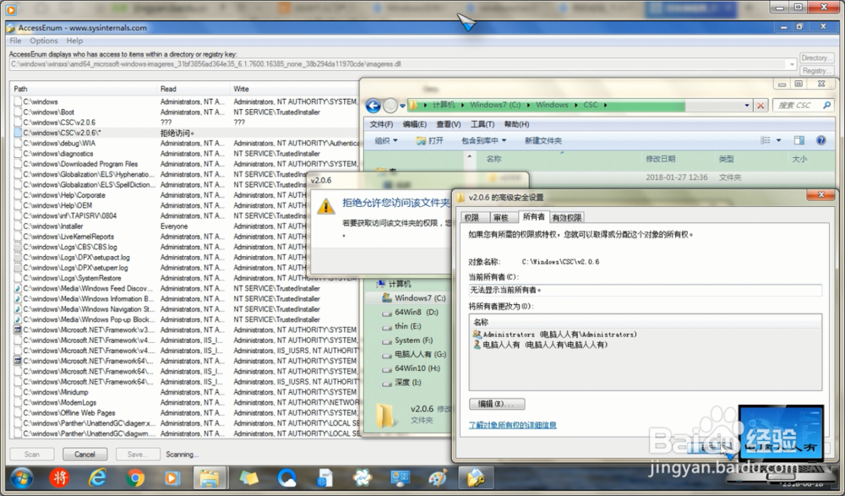This screenshot has width=845, height=496.
Task: Click warning icon in access denied dialog
Action: click(x=325, y=206)
